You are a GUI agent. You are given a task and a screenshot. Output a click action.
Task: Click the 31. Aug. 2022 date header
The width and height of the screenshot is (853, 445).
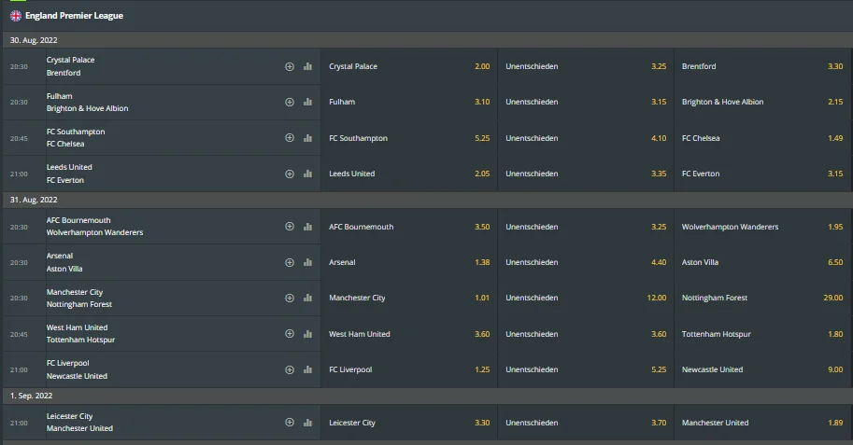[35, 200]
